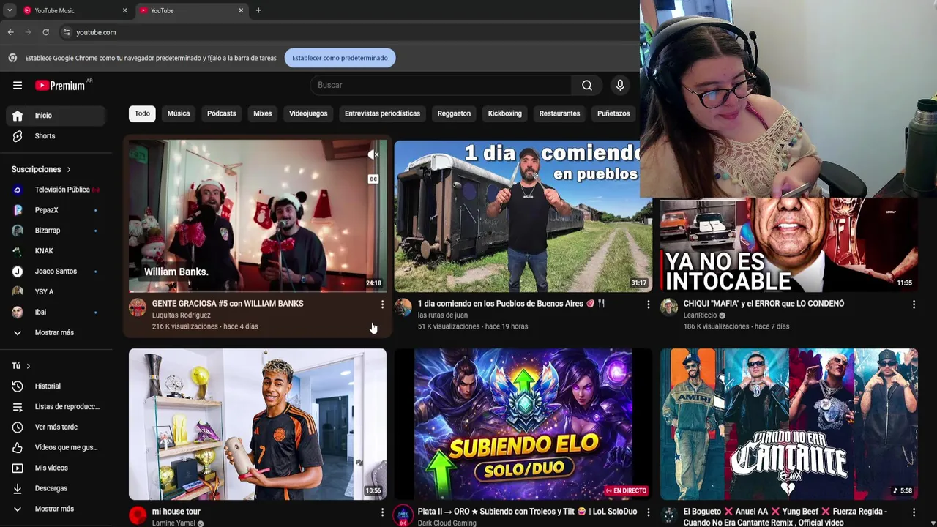Open Historial
The image size is (937, 527).
[x=56, y=386]
